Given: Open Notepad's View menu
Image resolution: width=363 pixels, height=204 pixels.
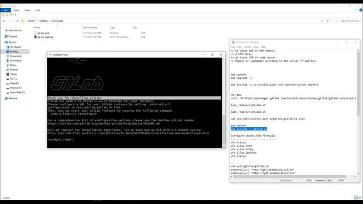Looking at the screenshot, I should point(256,47).
